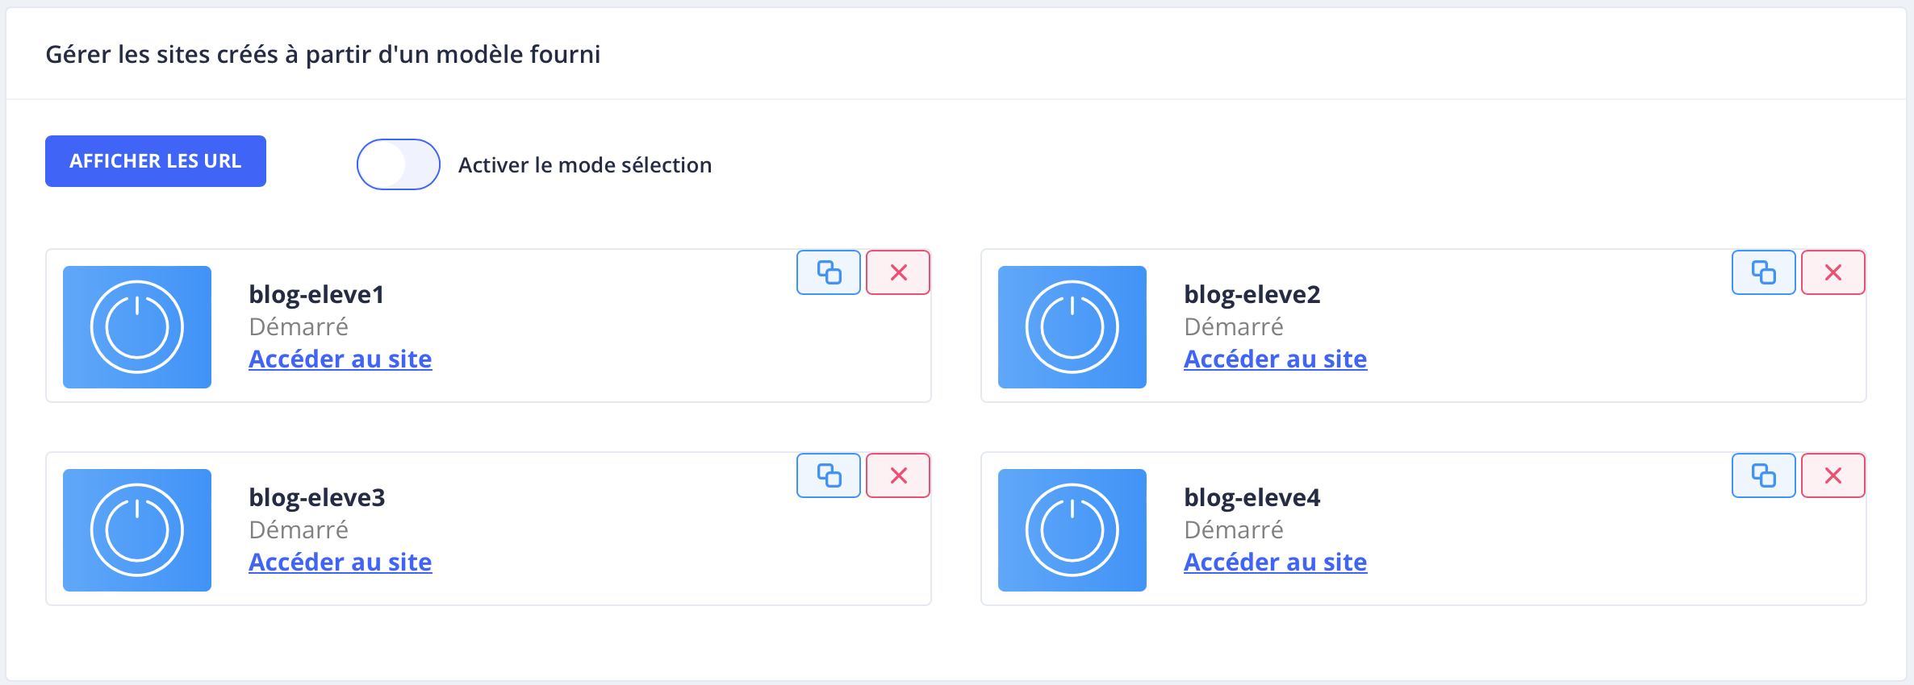Viewport: 1914px width, 685px height.
Task: Select the blog-eleve2 power icon tile
Action: point(1072,327)
